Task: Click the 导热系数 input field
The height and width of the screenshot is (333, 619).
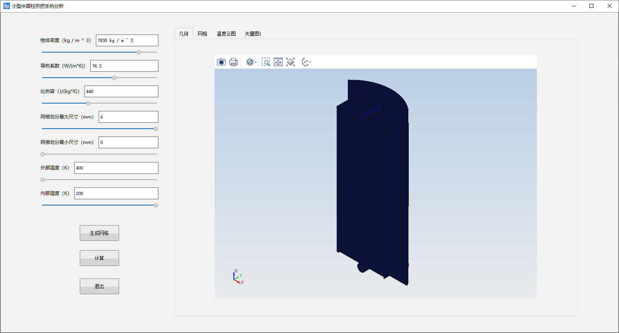Action: (x=124, y=66)
